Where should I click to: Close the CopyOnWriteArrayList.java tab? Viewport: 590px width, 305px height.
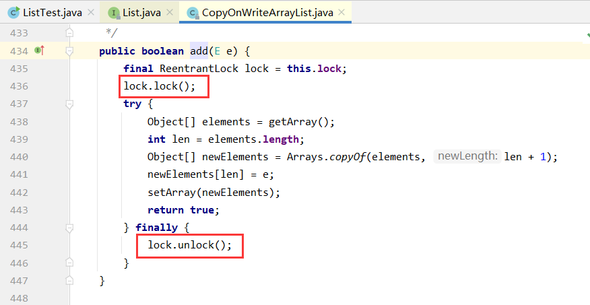(x=341, y=12)
